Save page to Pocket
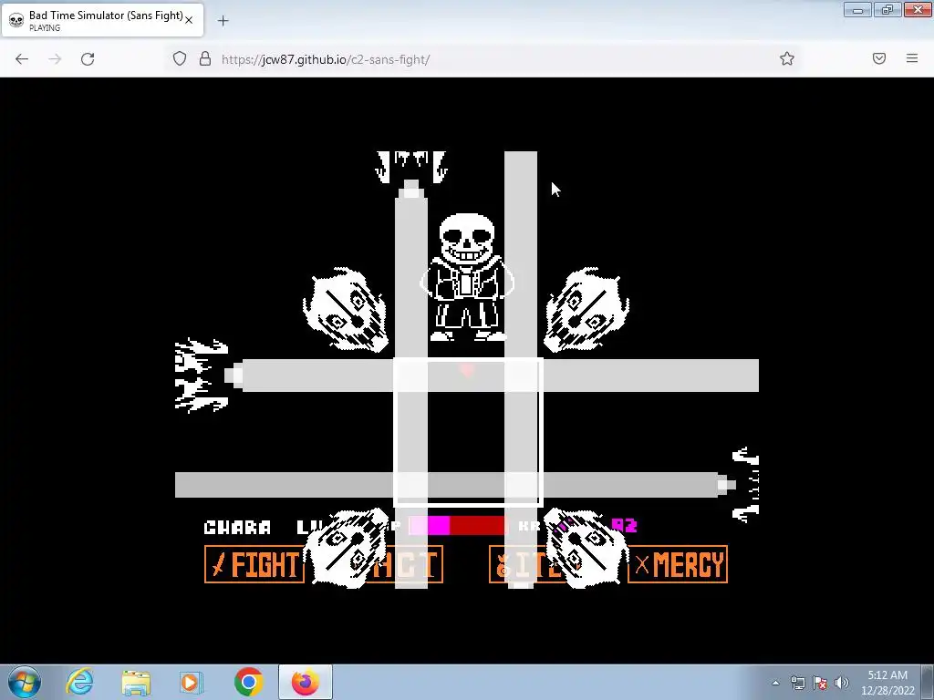This screenshot has height=700, width=934. pyautogui.click(x=879, y=58)
